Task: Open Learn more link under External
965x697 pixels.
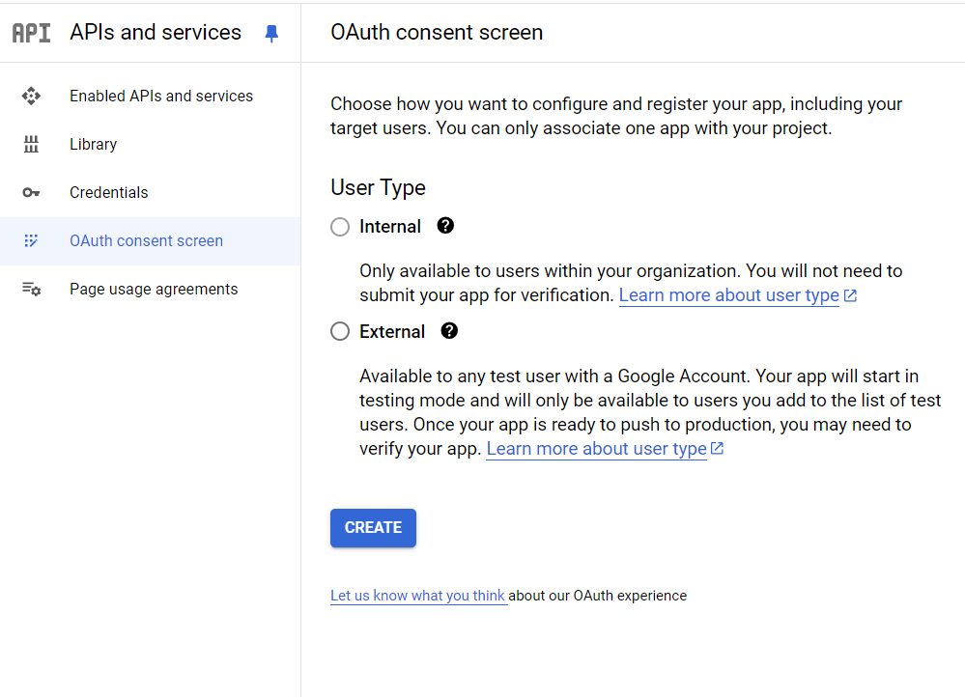Action: pyautogui.click(x=596, y=449)
